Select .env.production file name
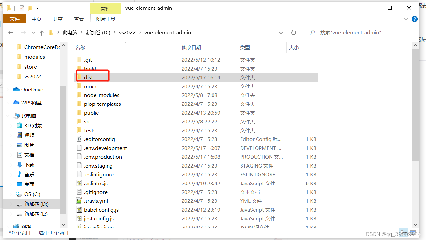Viewport: 426px width, 240px height. click(103, 157)
